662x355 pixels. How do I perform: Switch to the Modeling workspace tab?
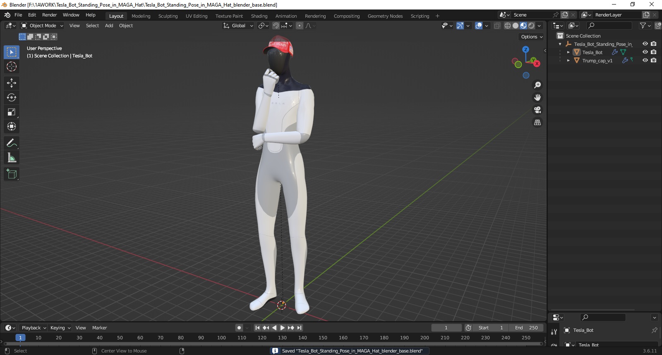141,16
